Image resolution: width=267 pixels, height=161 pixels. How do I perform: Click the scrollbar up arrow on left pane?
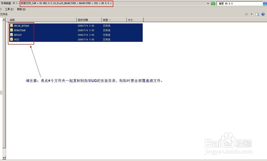pyautogui.click(x=4, y=19)
